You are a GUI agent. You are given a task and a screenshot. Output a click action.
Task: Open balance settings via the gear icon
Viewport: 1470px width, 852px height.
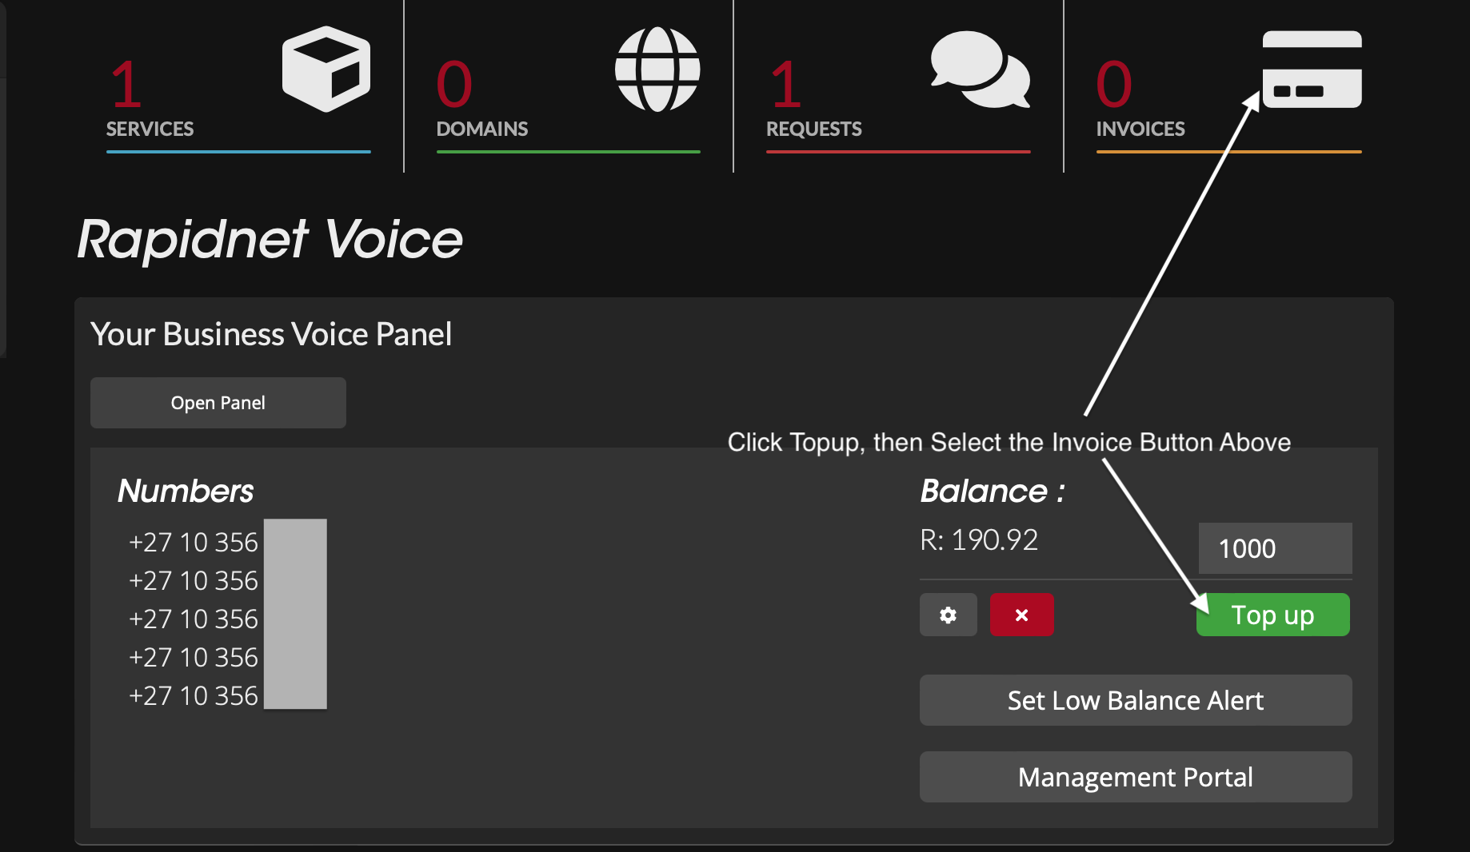[948, 615]
